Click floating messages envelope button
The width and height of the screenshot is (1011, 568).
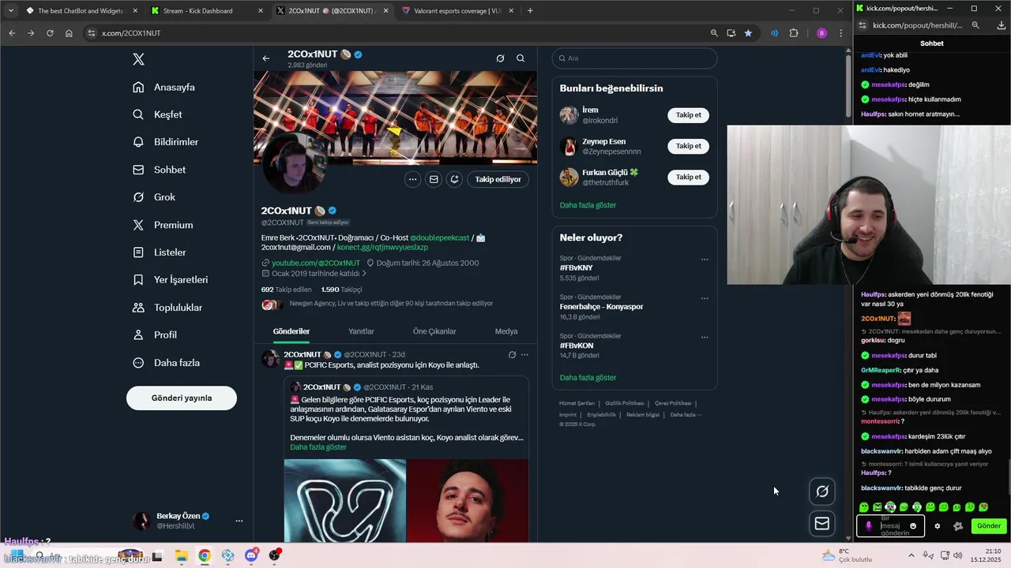pos(822,523)
